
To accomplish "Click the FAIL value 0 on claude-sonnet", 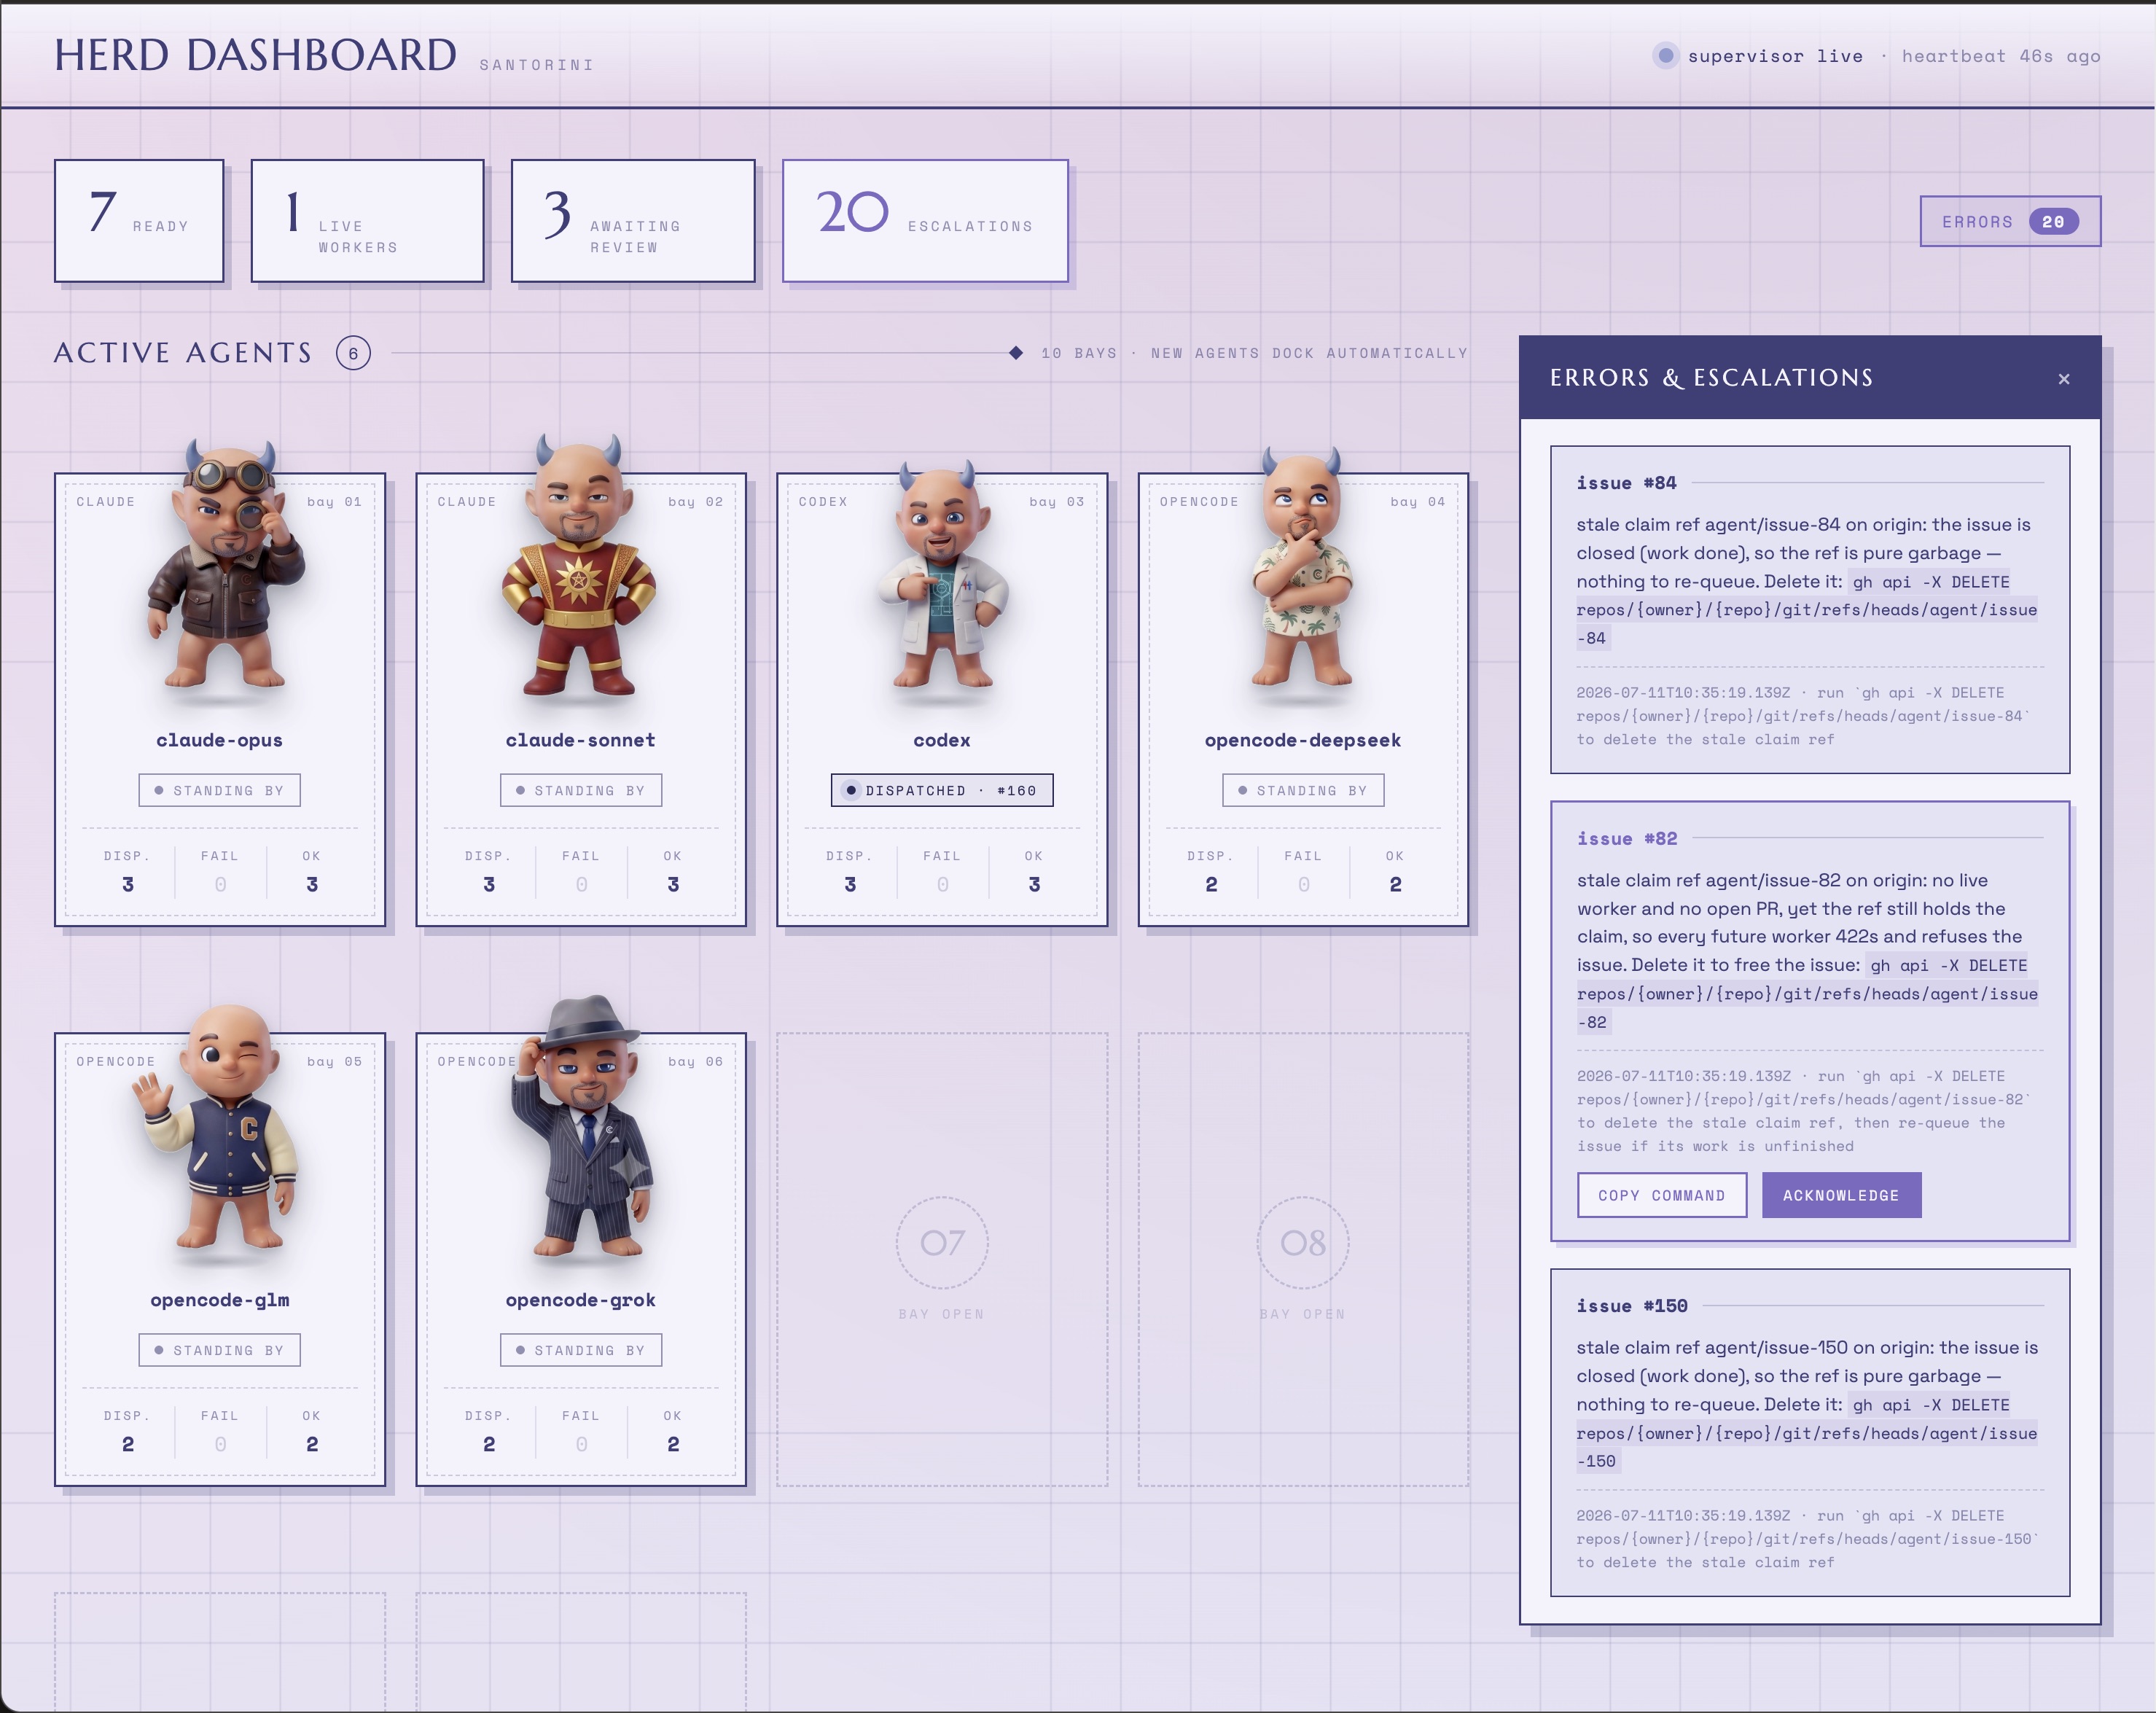I will 581,884.
